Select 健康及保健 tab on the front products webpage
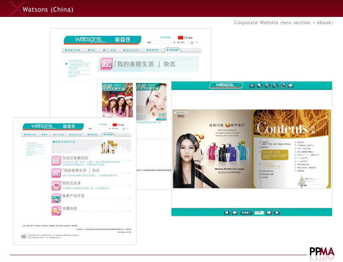This screenshot has height=262, width=343. click(x=30, y=135)
